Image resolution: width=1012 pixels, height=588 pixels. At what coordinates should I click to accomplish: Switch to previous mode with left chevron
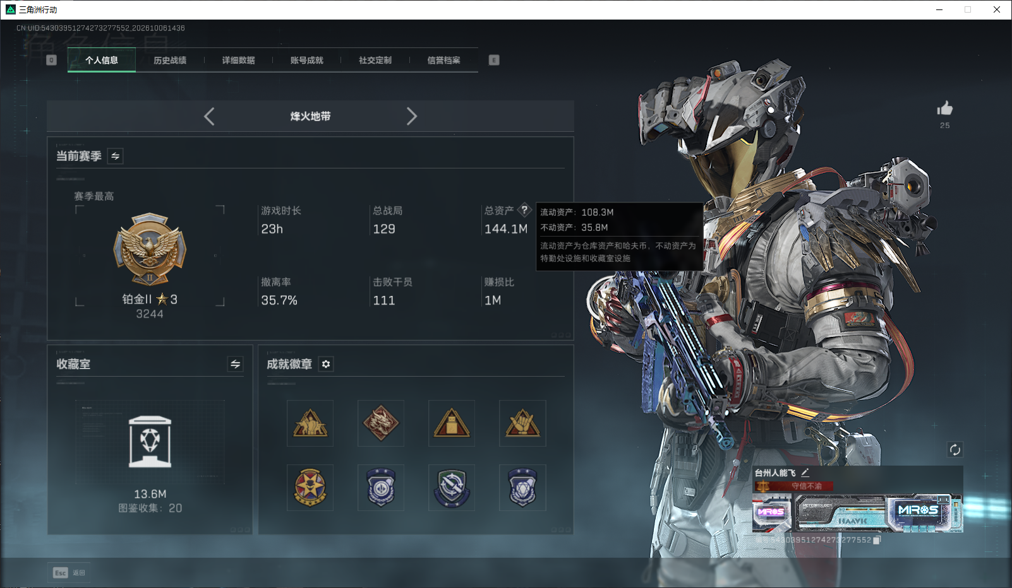point(209,116)
